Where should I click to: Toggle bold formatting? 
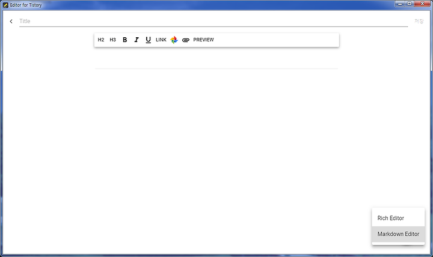pyautogui.click(x=125, y=40)
